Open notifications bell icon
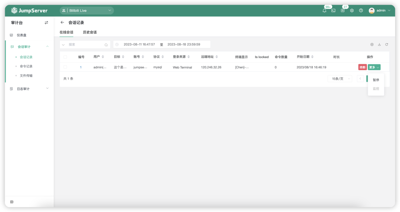400x212 pixels. [x=324, y=10]
